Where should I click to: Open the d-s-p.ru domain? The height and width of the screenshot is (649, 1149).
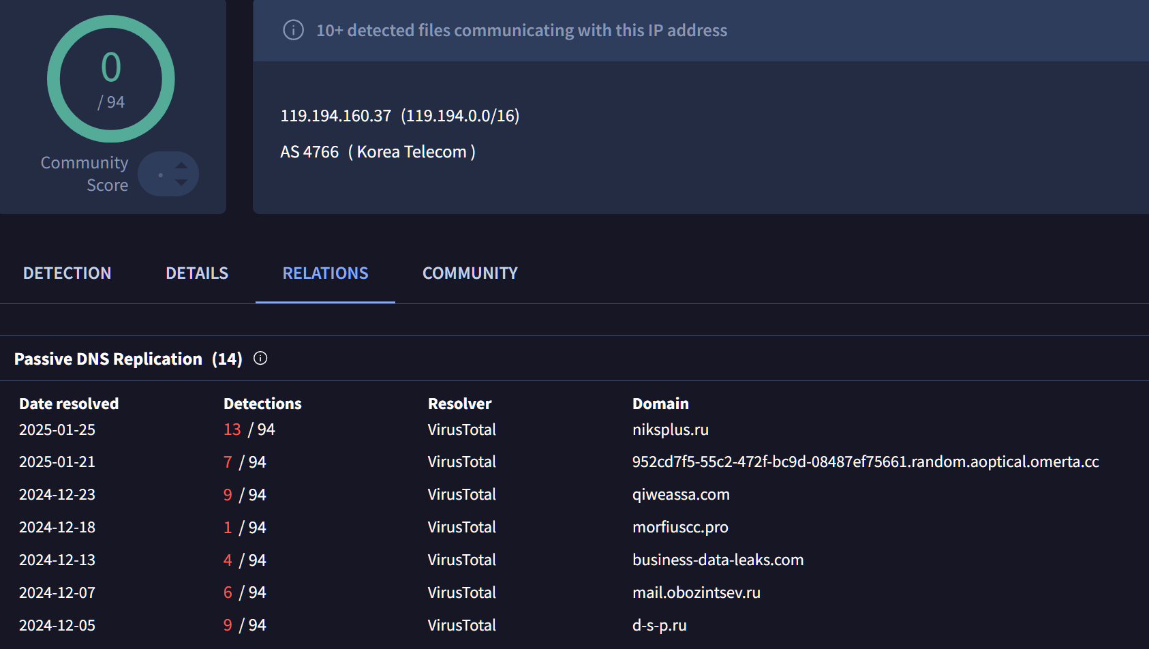pos(659,625)
